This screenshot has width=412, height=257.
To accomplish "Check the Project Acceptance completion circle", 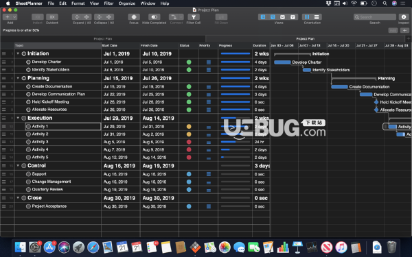I will pyautogui.click(x=28, y=206).
